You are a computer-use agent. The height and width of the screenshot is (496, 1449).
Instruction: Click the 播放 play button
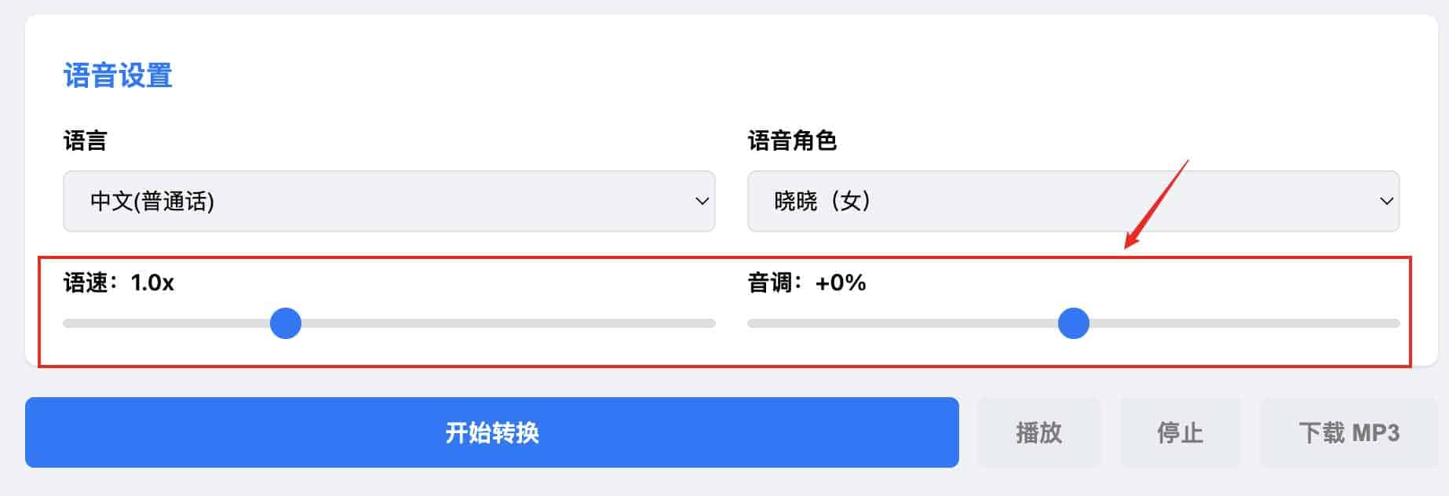point(1039,432)
